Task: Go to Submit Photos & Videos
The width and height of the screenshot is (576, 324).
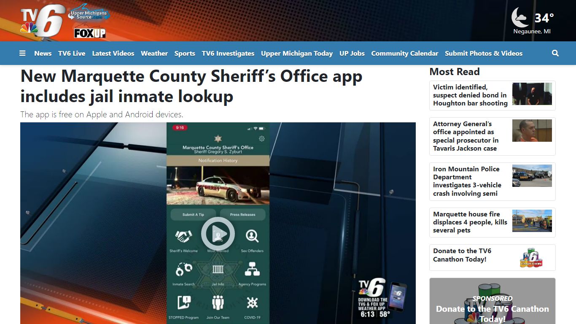Action: pos(484,53)
